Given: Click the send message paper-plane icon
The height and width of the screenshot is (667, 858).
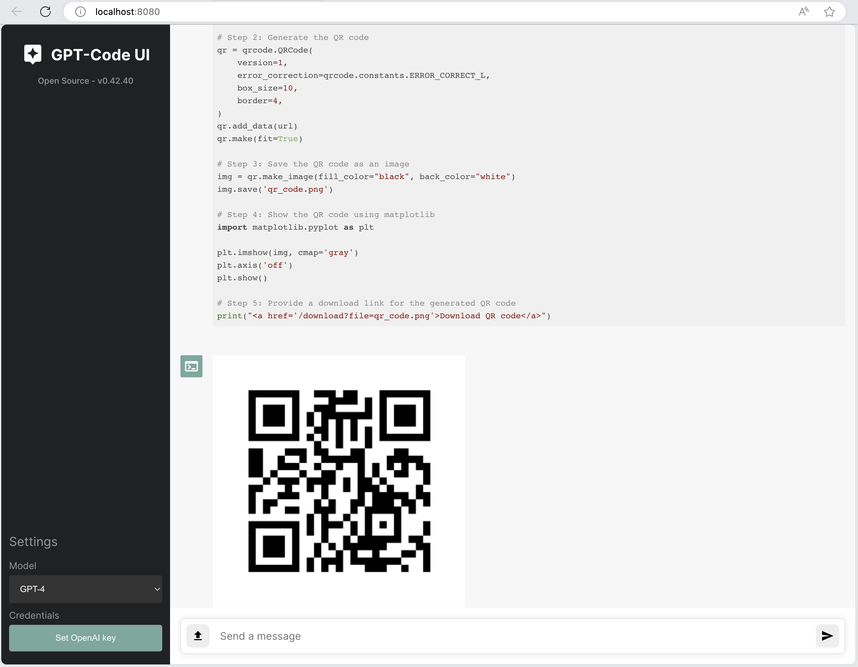Looking at the screenshot, I should tap(827, 636).
